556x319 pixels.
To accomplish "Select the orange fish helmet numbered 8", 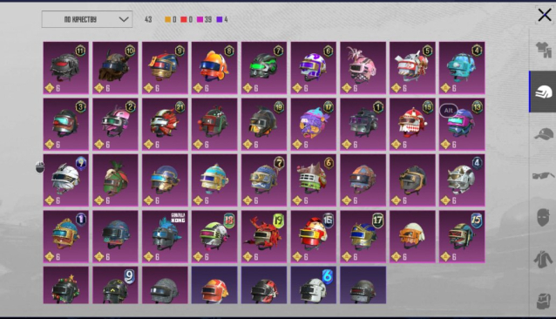I will tap(214, 68).
